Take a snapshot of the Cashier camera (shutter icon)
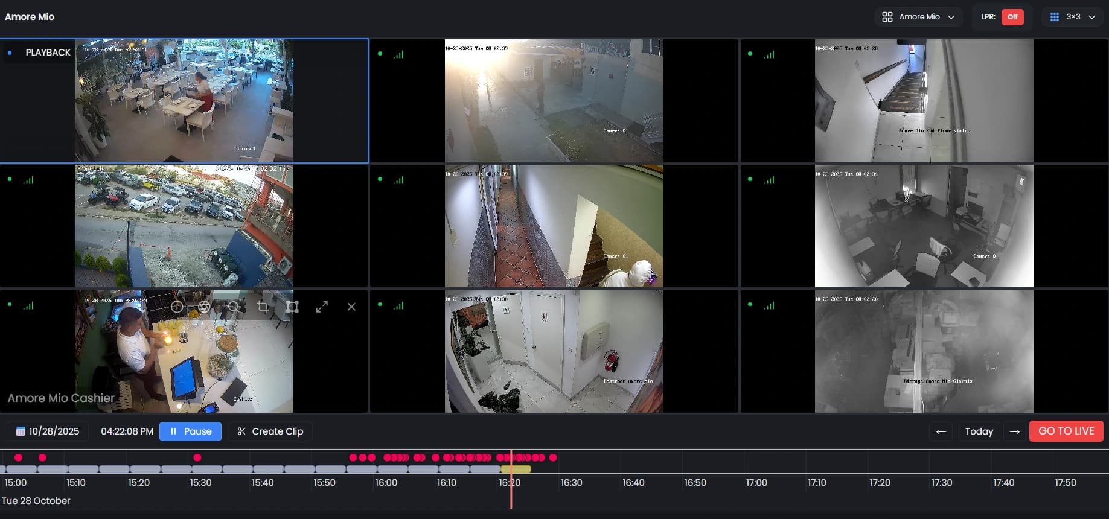The height and width of the screenshot is (519, 1109). 205,307
